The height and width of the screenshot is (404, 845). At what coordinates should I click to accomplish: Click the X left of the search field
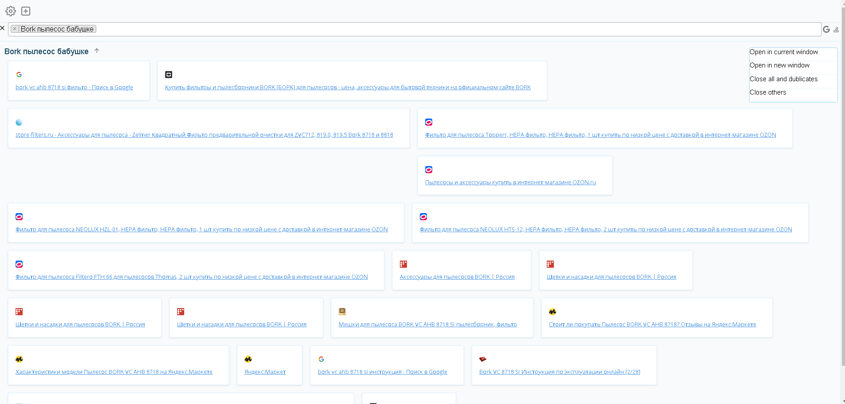[x=2, y=28]
